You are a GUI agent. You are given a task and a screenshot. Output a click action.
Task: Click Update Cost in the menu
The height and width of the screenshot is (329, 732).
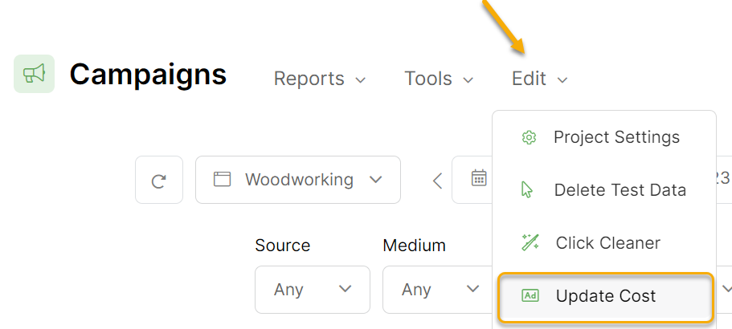(605, 296)
